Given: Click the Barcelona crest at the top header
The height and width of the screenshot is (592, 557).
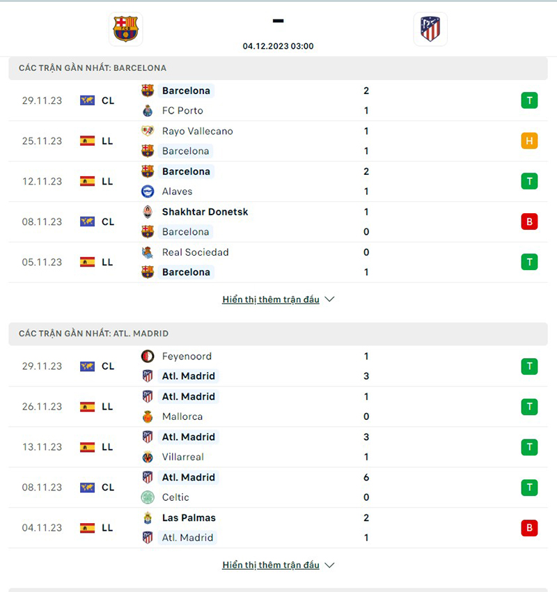Looking at the screenshot, I should (x=125, y=29).
